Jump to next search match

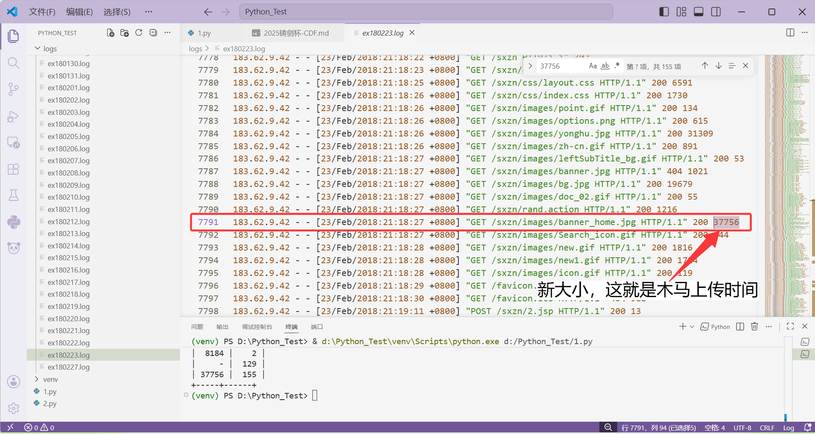coord(719,66)
